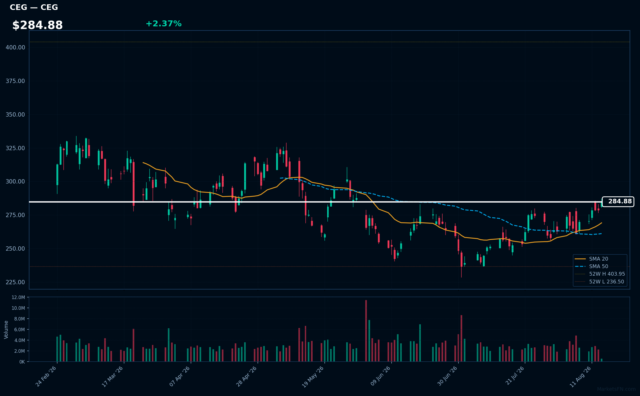Click the 4.0M volume axis label
This screenshot has width=640, height=396.
pos(19,340)
